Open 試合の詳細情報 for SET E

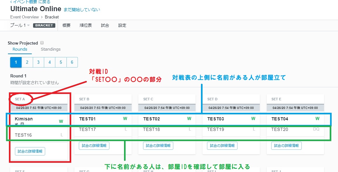[x=286, y=146]
